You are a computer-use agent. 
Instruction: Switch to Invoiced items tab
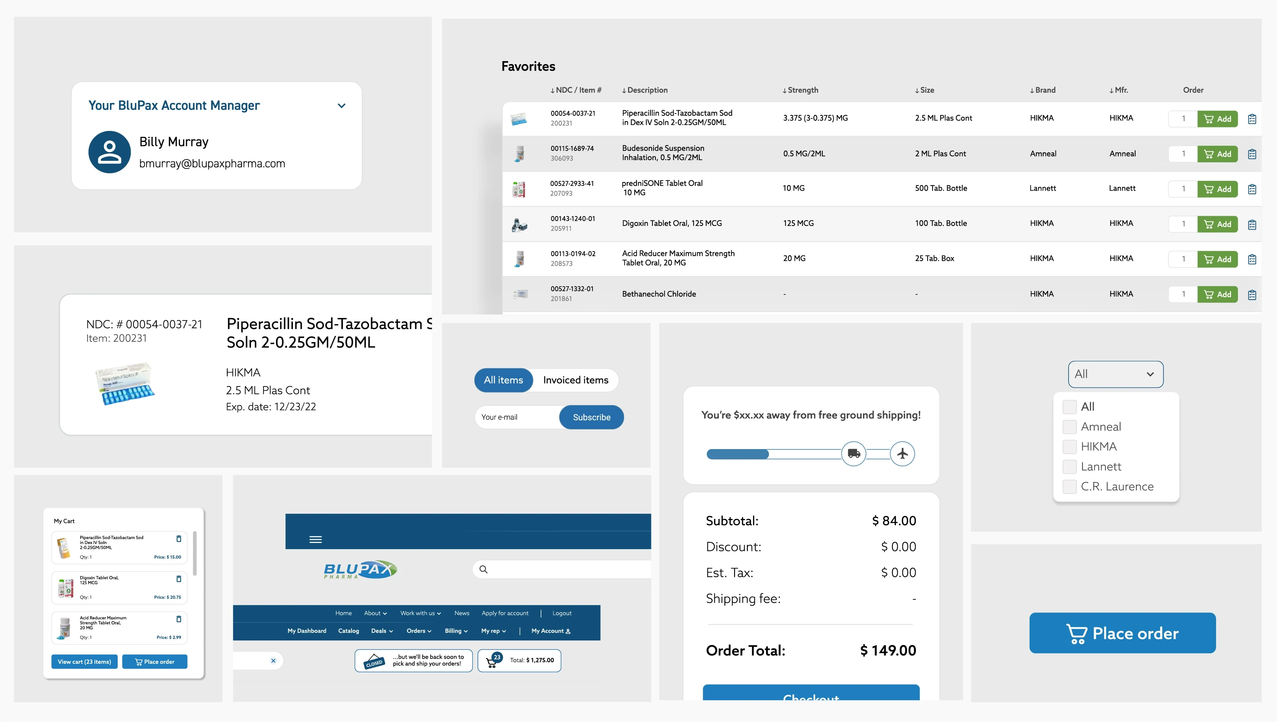tap(575, 380)
